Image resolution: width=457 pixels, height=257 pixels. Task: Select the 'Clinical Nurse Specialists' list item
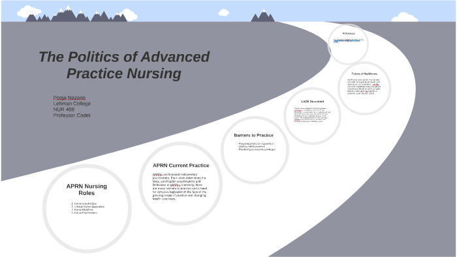(87, 207)
